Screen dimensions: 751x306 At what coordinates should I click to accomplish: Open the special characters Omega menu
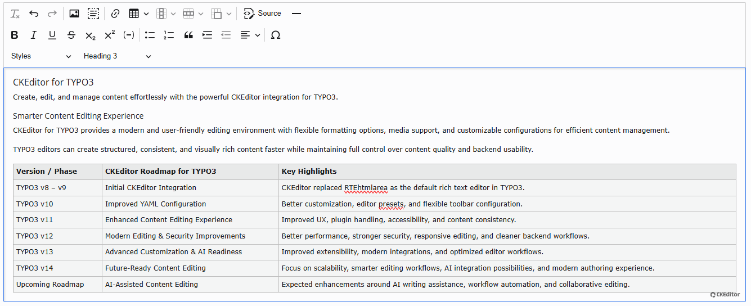pos(276,35)
